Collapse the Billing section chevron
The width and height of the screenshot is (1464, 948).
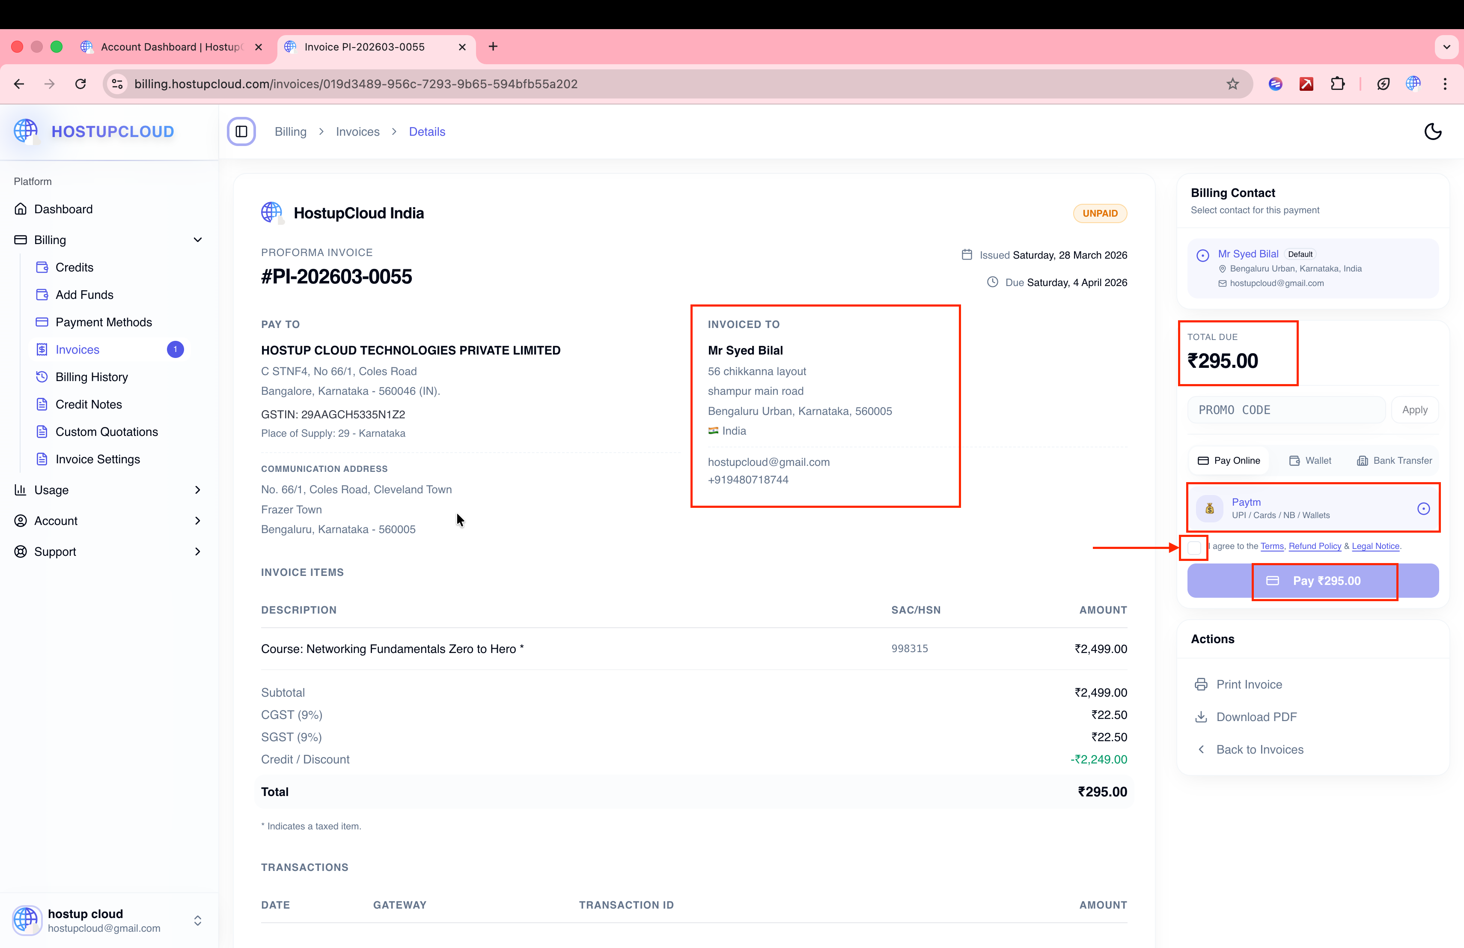197,240
